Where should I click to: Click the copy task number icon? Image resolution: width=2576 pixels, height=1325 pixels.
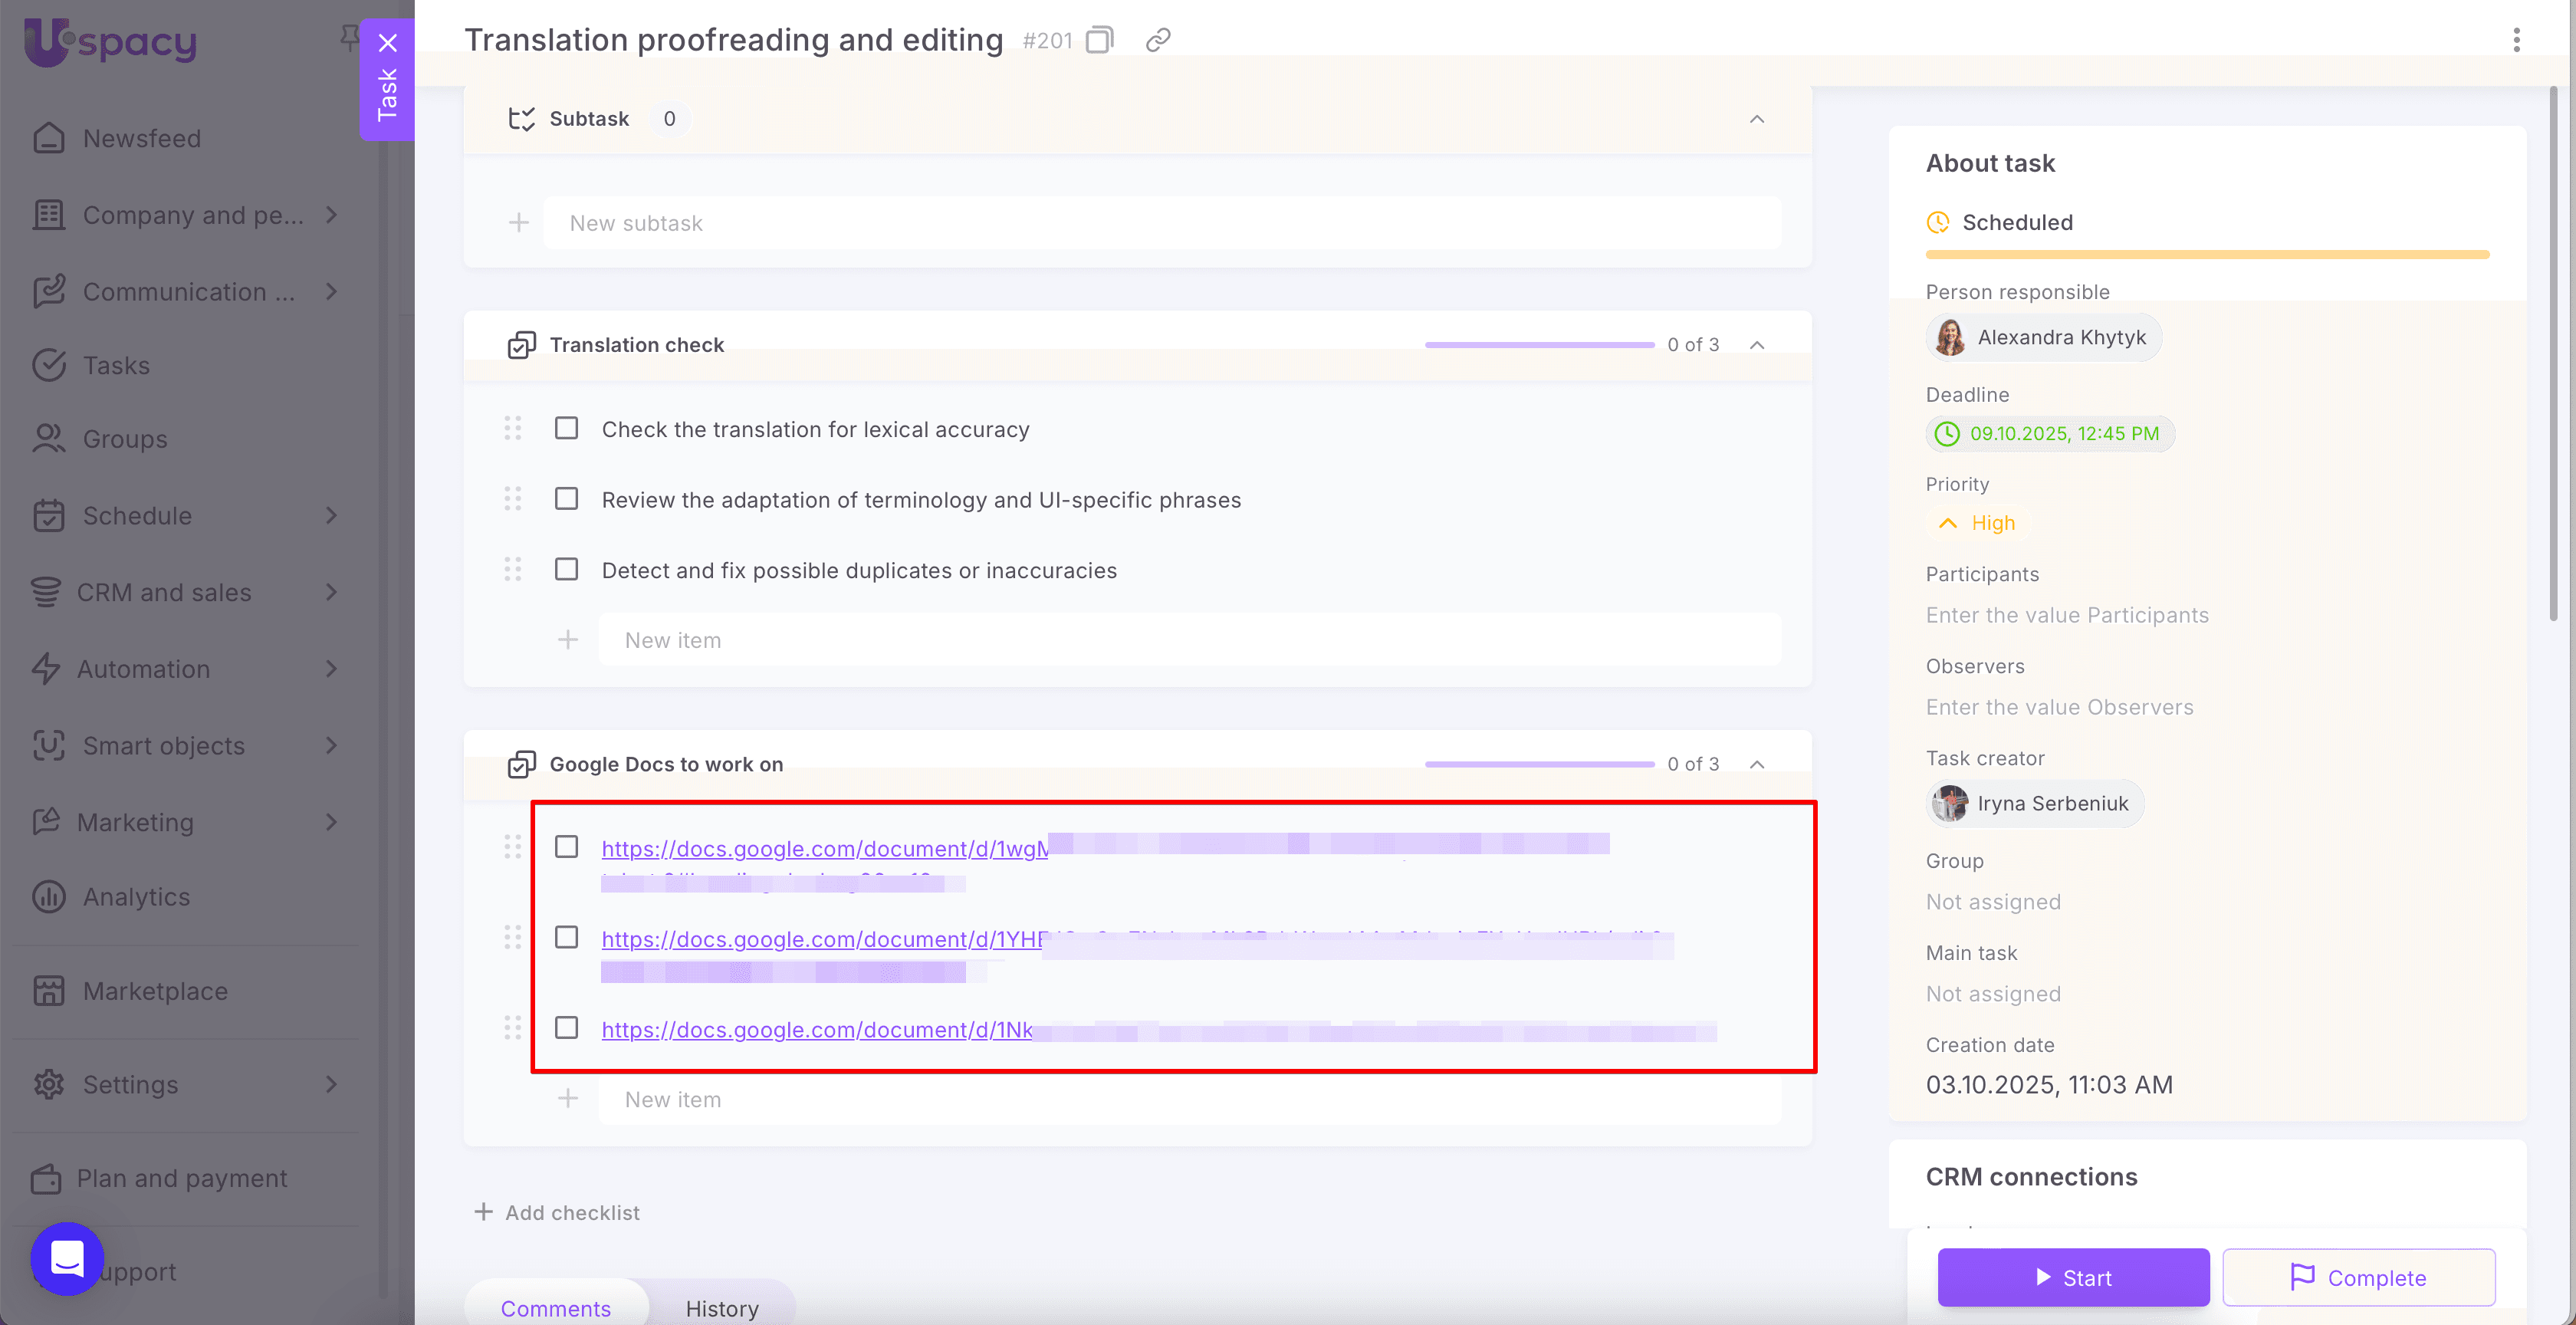click(x=1099, y=40)
